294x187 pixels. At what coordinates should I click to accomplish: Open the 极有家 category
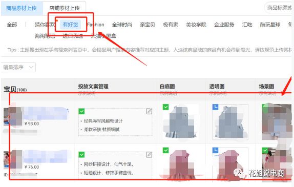click(171, 25)
